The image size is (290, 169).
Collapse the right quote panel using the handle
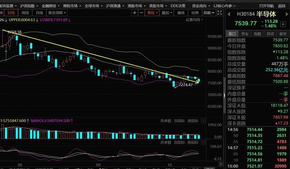pyautogui.click(x=225, y=95)
